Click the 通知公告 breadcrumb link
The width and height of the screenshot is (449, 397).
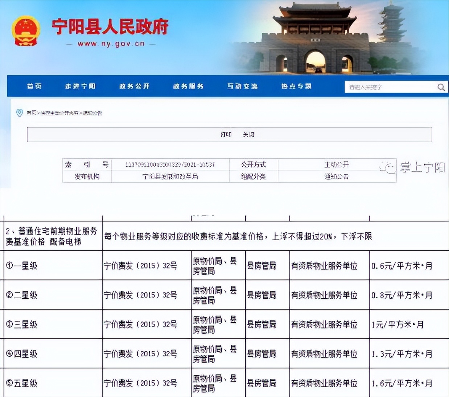[x=93, y=113]
